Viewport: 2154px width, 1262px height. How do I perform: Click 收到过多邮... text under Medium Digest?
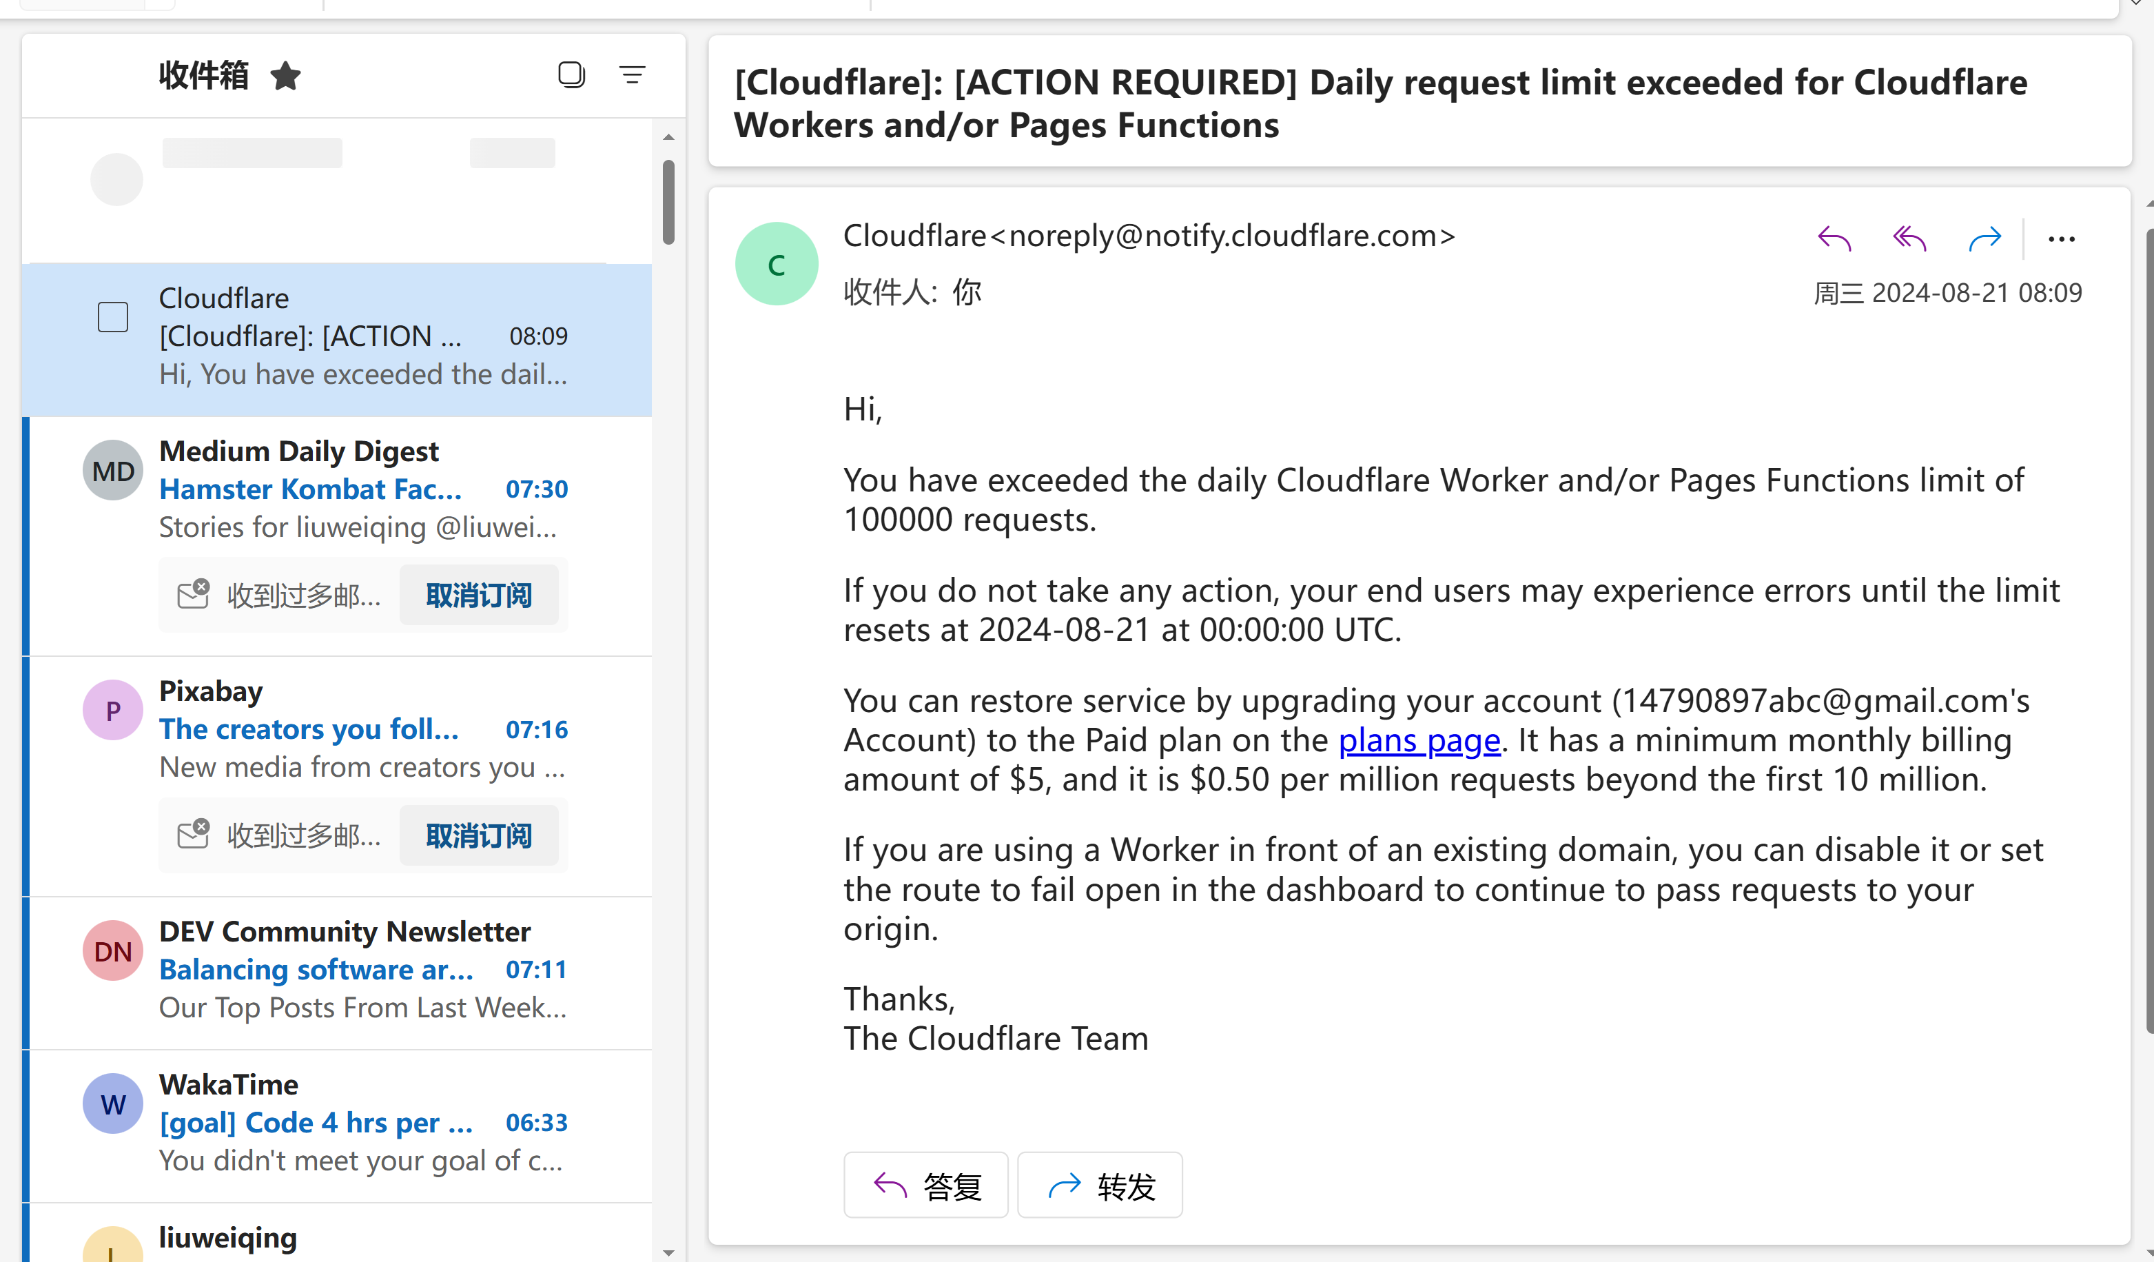click(303, 595)
